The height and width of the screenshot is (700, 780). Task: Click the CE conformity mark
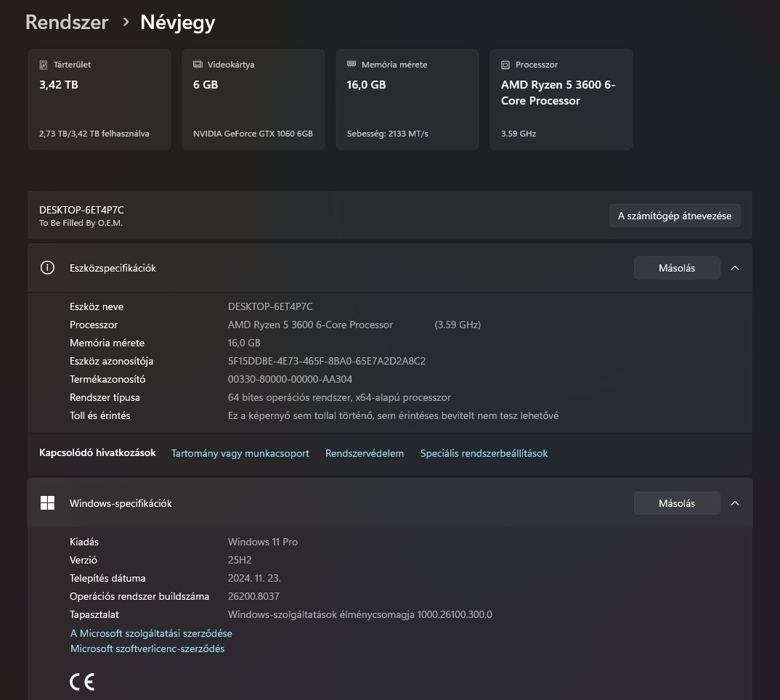coord(82,682)
